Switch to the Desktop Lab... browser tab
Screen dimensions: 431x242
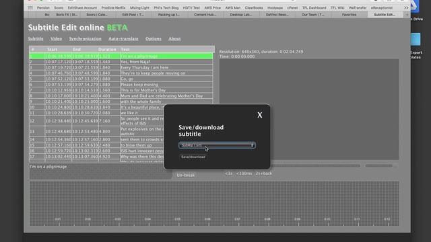tap(241, 15)
